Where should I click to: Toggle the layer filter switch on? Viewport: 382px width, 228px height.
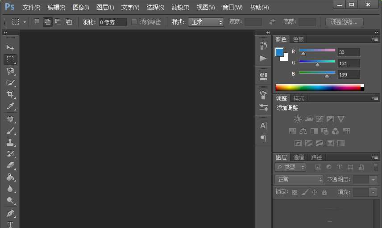click(375, 167)
